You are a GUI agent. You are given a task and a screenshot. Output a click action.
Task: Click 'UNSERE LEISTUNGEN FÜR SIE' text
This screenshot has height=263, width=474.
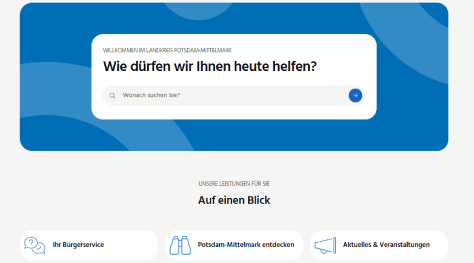click(234, 184)
